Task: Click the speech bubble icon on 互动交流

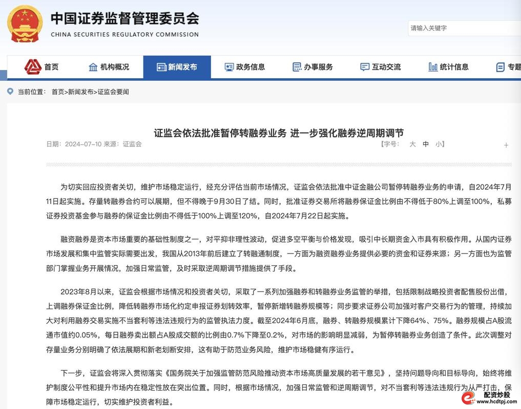Action: tap(364, 66)
